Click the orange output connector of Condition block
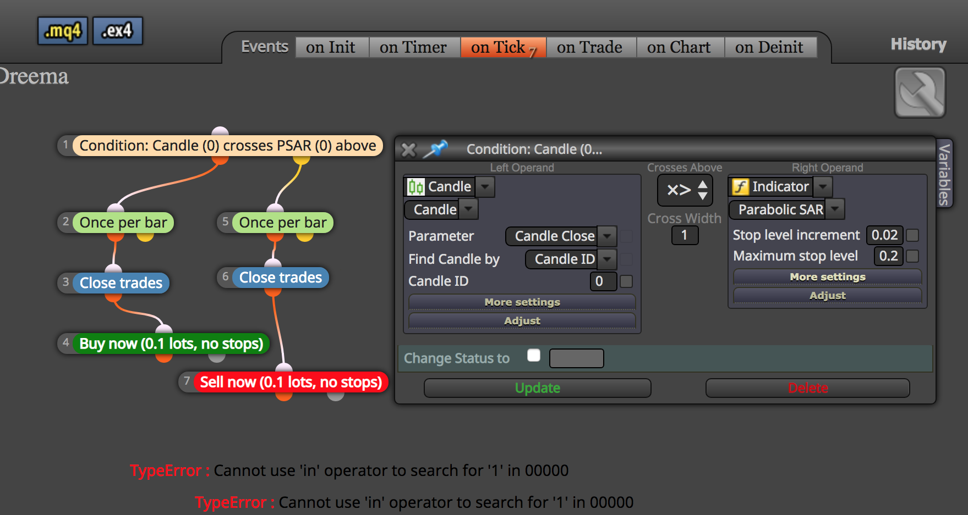Viewport: 968px width, 515px height. [220, 160]
